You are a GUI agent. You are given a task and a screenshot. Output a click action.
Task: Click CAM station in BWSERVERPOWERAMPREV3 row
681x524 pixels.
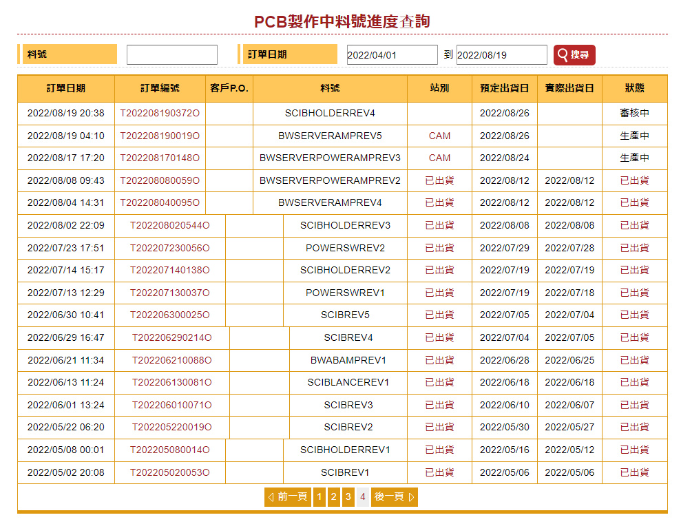[x=439, y=158]
